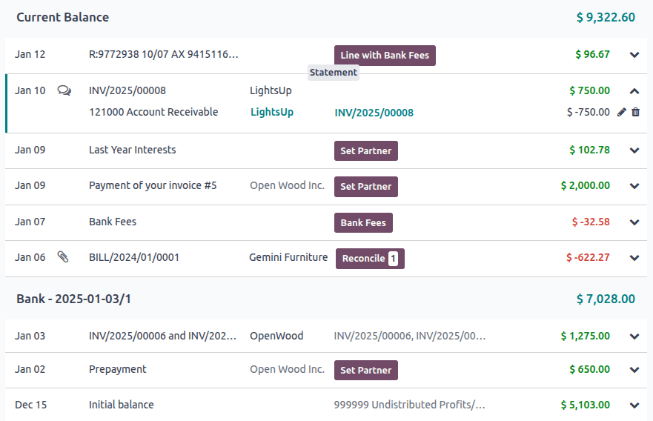Expand the BILL/2024/01/0001 row chevron
653x421 pixels.
[634, 258]
